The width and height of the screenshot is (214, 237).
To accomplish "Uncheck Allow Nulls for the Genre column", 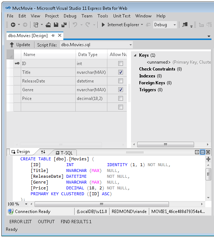I will click(x=120, y=90).
